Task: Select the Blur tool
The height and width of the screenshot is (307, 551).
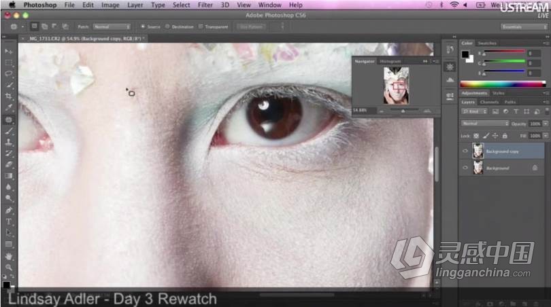Action: click(8, 187)
